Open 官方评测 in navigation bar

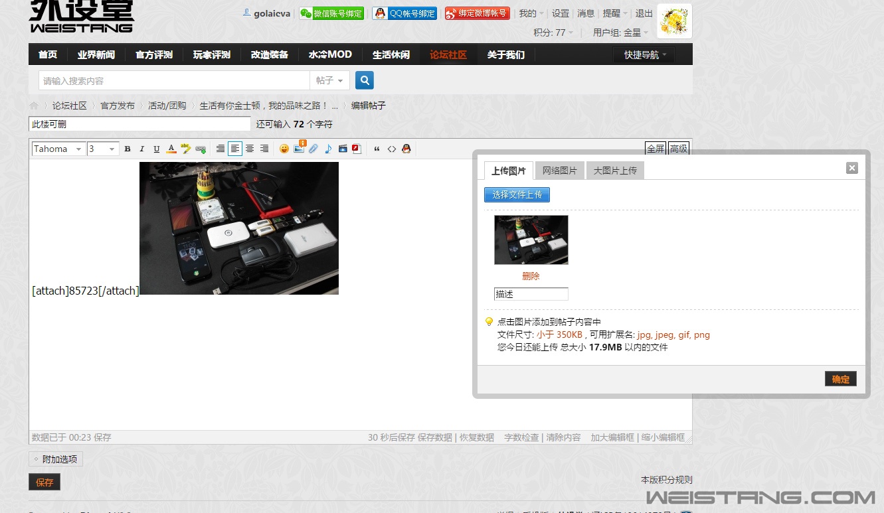coord(154,54)
